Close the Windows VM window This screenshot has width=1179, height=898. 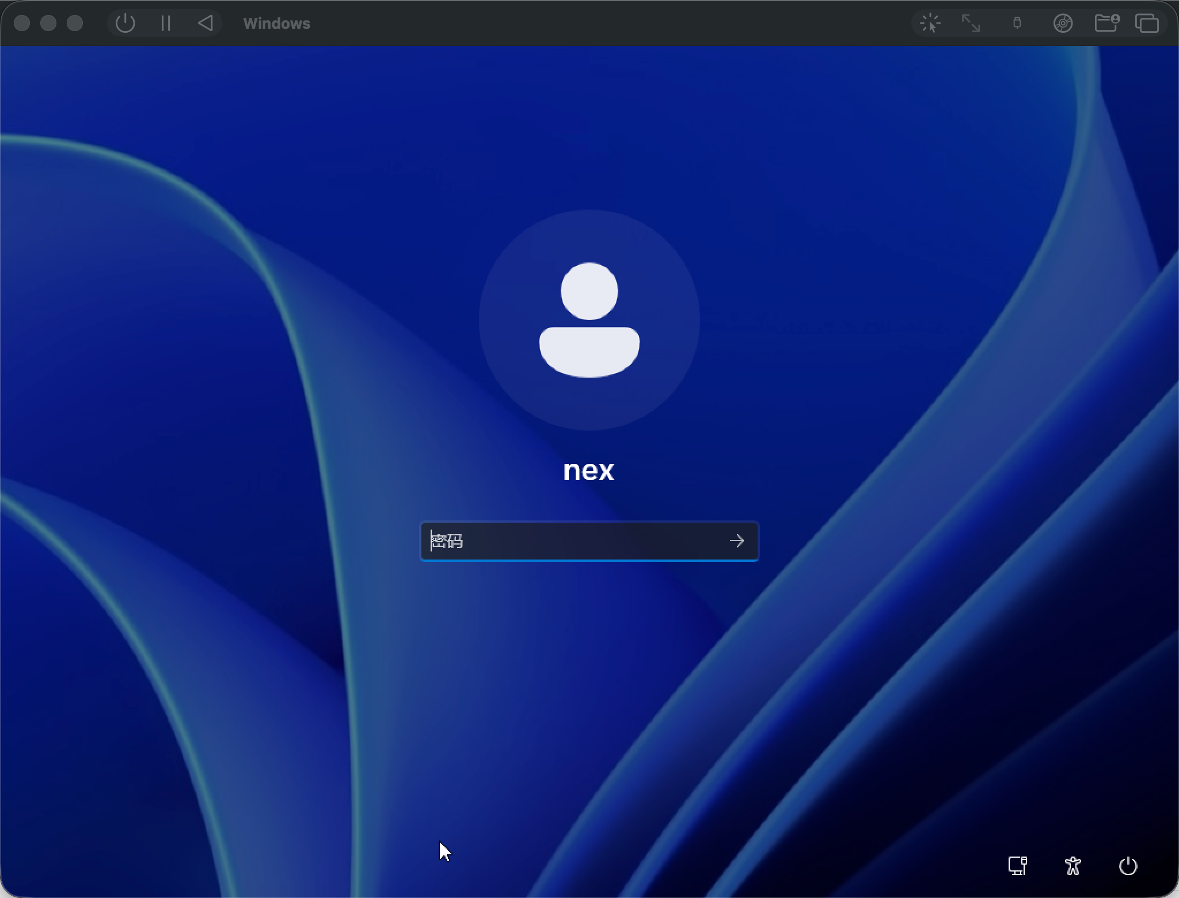tap(22, 24)
